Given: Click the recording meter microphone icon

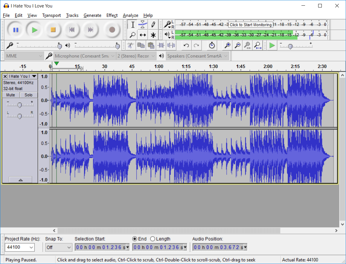Looking at the screenshot, I should pos(167,24).
